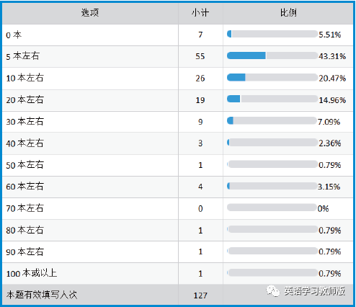This screenshot has width=356, height=307.
Task: Select the 10 本左右 row label
Action: [x=25, y=78]
